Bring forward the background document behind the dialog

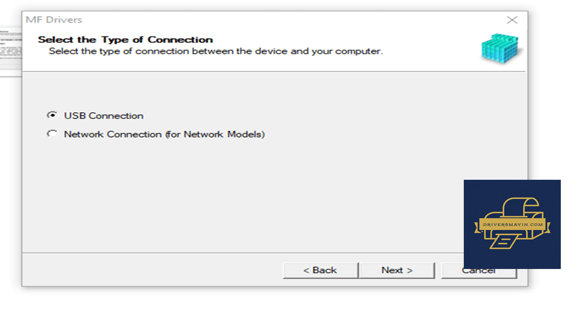click(x=11, y=51)
